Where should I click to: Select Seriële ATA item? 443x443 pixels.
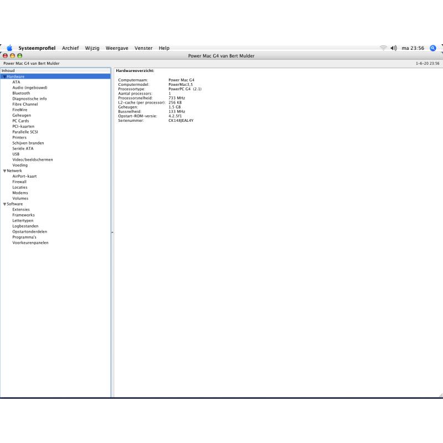tap(23, 148)
